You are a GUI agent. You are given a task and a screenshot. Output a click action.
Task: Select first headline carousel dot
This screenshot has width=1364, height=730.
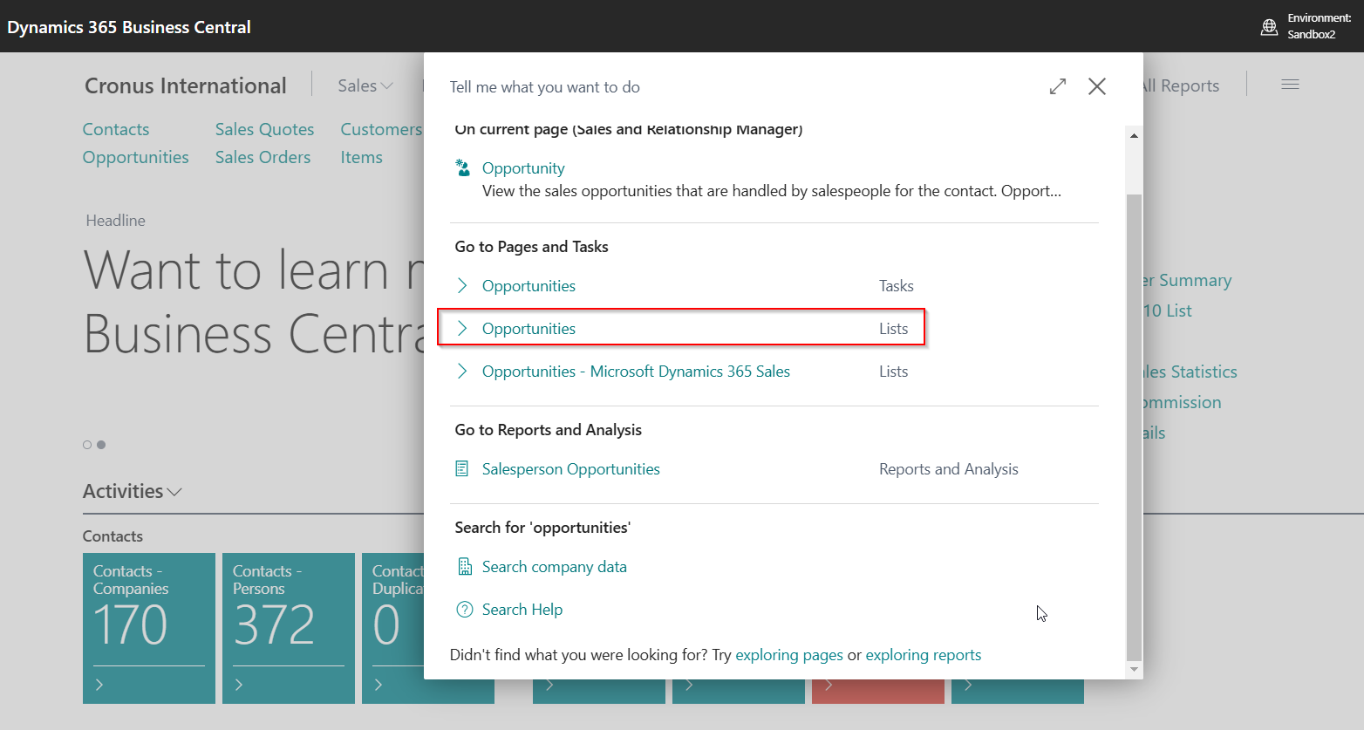pyautogui.click(x=87, y=445)
